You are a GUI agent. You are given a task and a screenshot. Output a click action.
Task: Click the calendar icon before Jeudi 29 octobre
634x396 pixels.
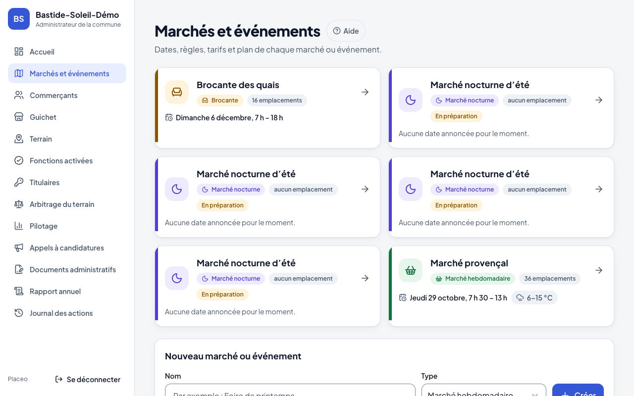(x=403, y=297)
